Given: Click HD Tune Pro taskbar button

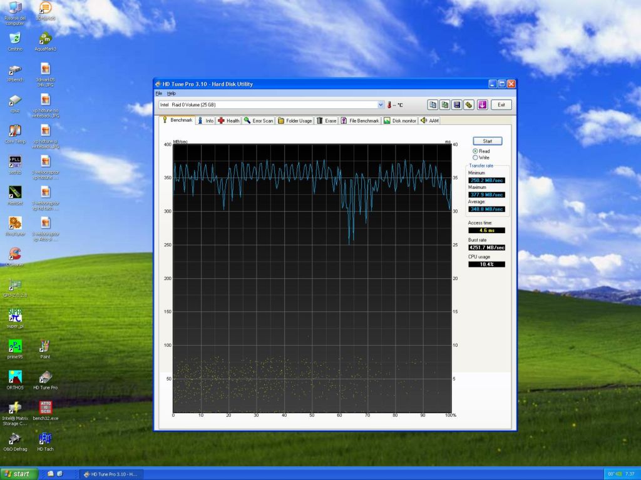Looking at the screenshot, I should [x=110, y=474].
